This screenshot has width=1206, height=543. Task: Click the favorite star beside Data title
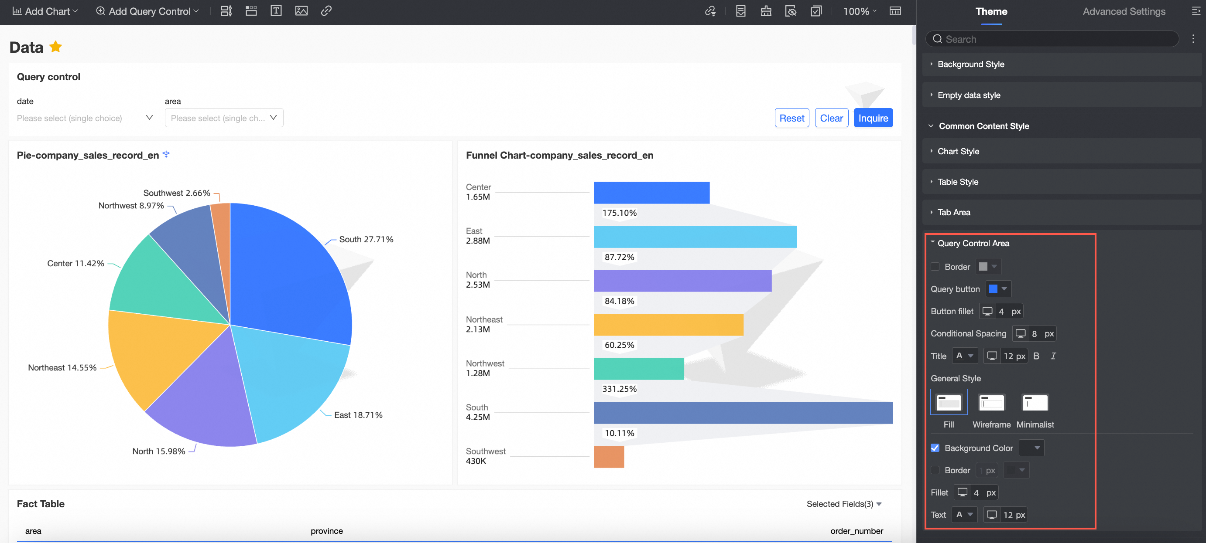[56, 47]
